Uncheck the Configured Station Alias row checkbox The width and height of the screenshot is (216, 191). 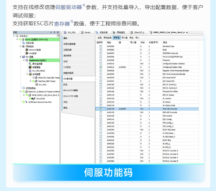(x=101, y=67)
